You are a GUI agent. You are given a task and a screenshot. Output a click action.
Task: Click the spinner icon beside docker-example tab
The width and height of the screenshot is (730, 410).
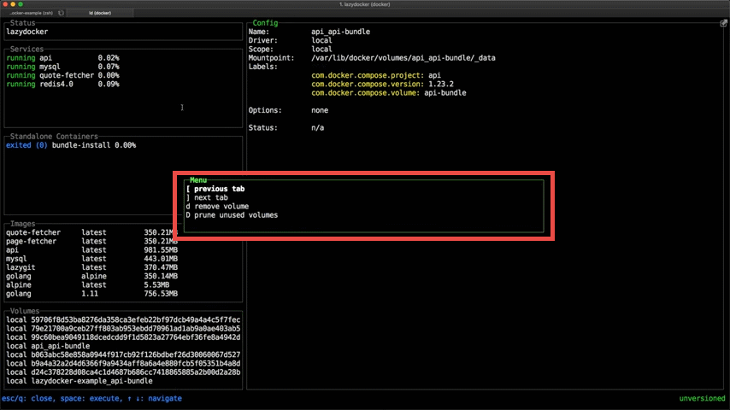pyautogui.click(x=61, y=14)
